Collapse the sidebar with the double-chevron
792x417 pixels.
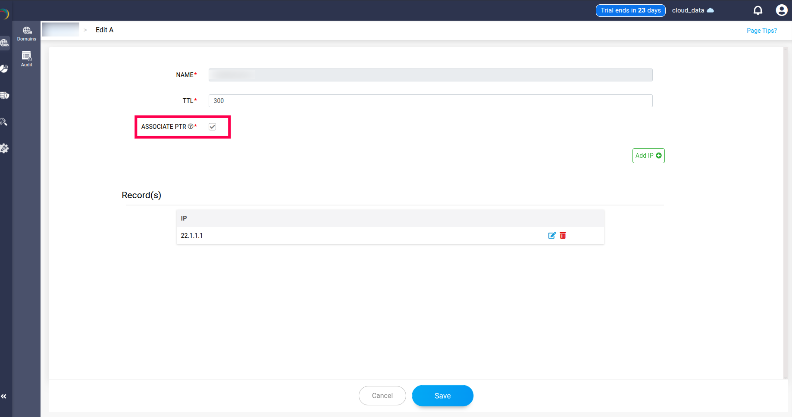(x=4, y=396)
